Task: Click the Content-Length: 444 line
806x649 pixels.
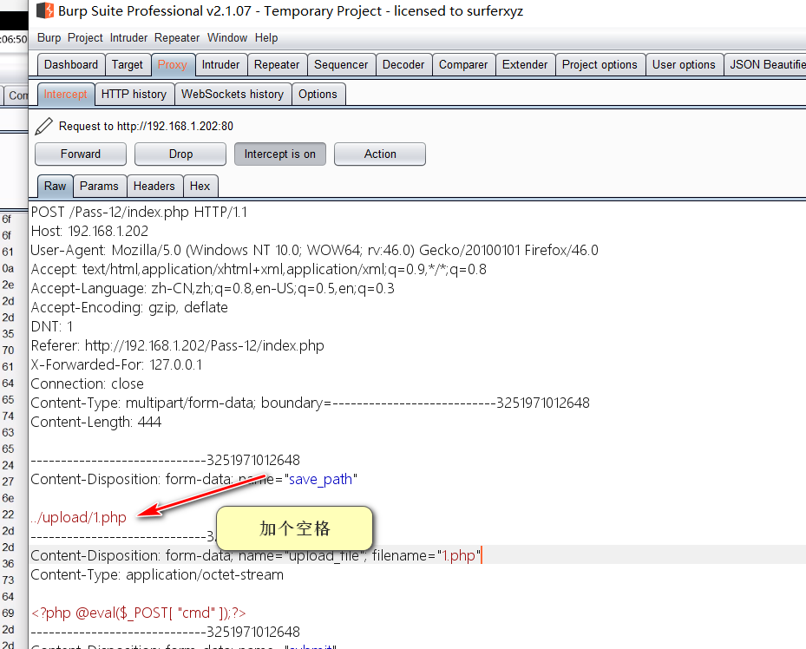Action: coord(96,422)
